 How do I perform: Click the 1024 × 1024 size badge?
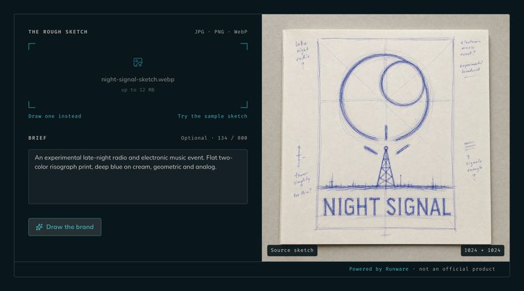tap(482, 250)
